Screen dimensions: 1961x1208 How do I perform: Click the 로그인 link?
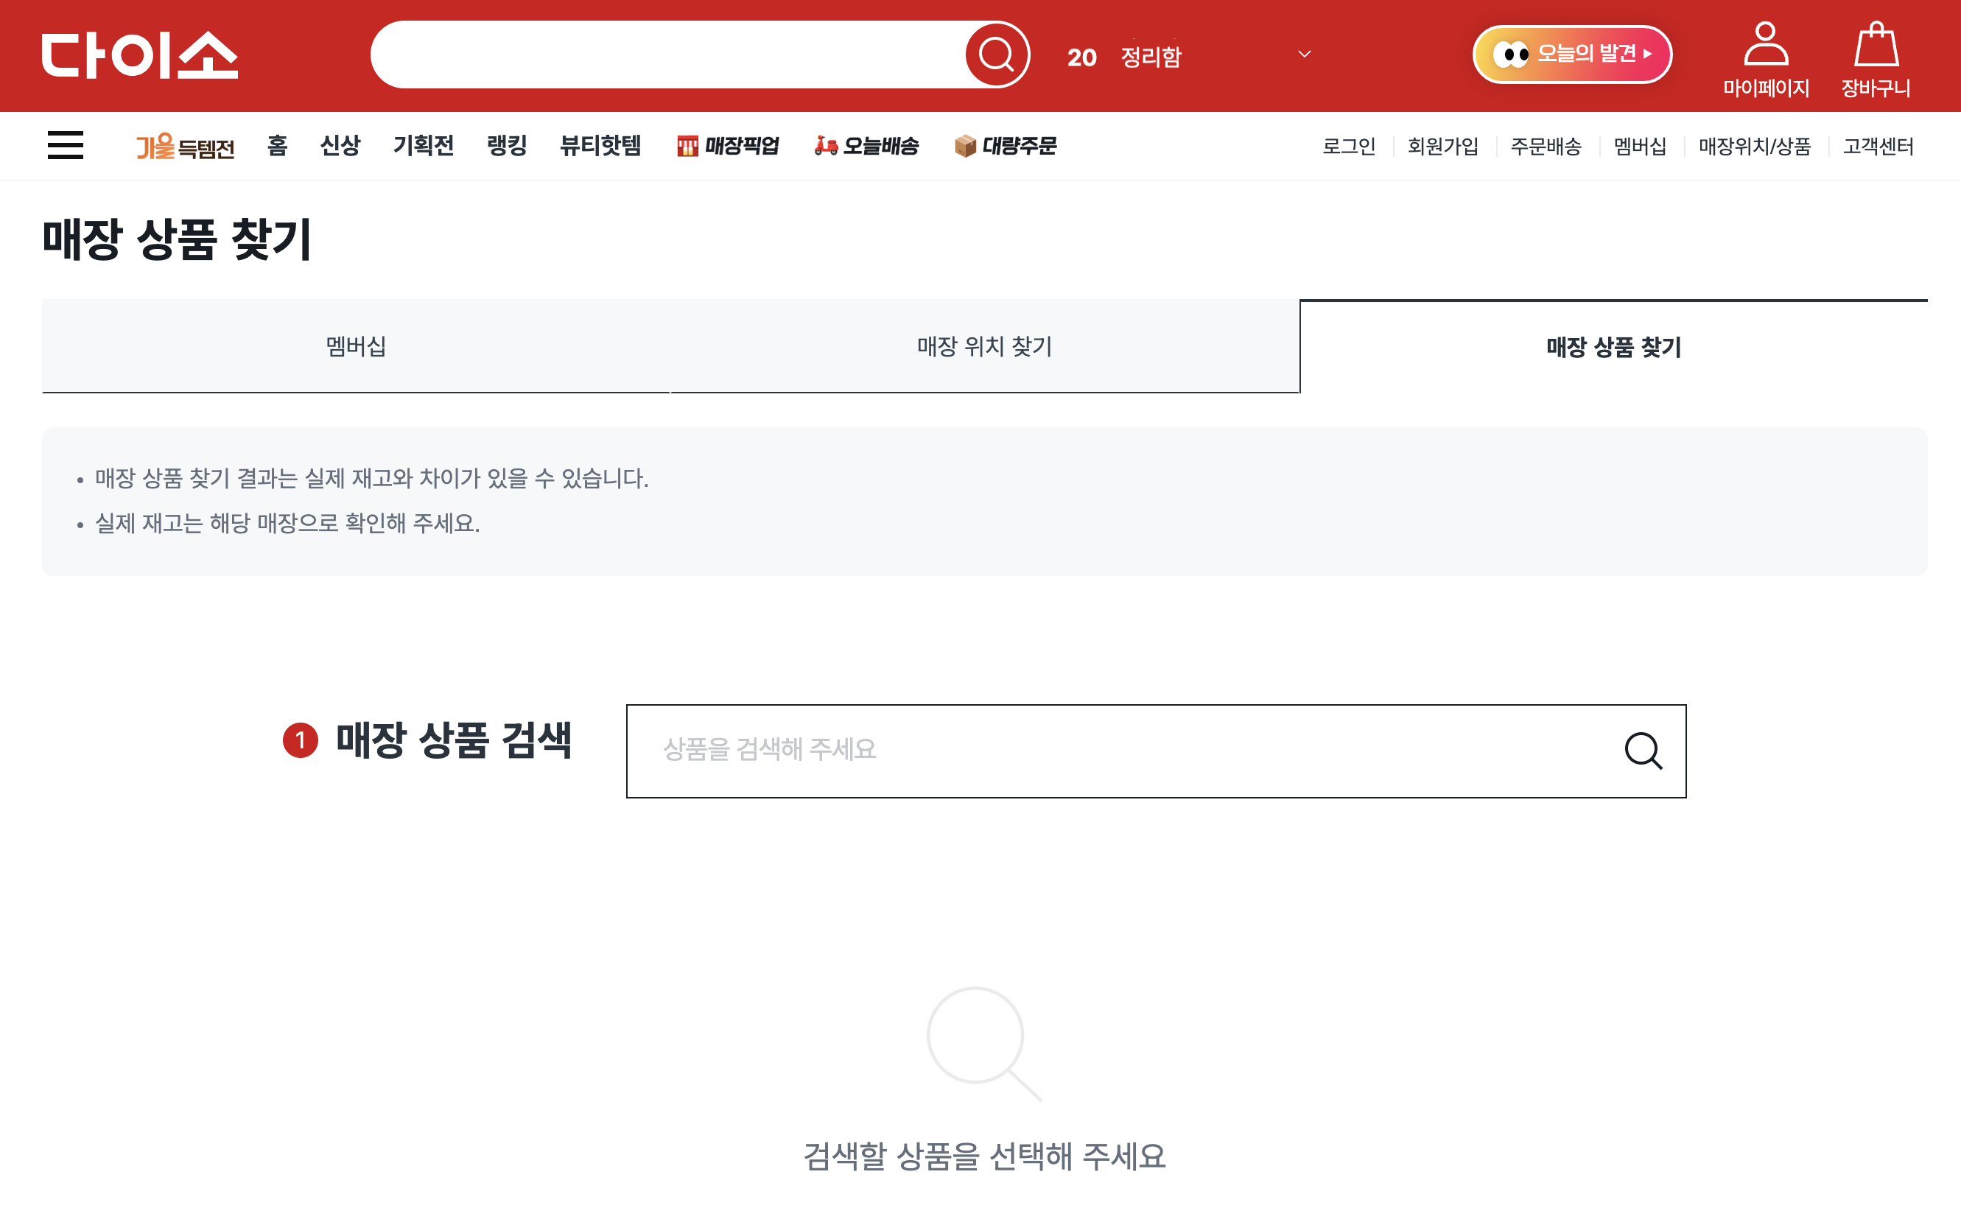point(1348,146)
